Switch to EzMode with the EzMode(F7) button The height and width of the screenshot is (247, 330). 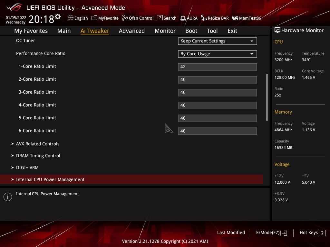tap(271, 233)
